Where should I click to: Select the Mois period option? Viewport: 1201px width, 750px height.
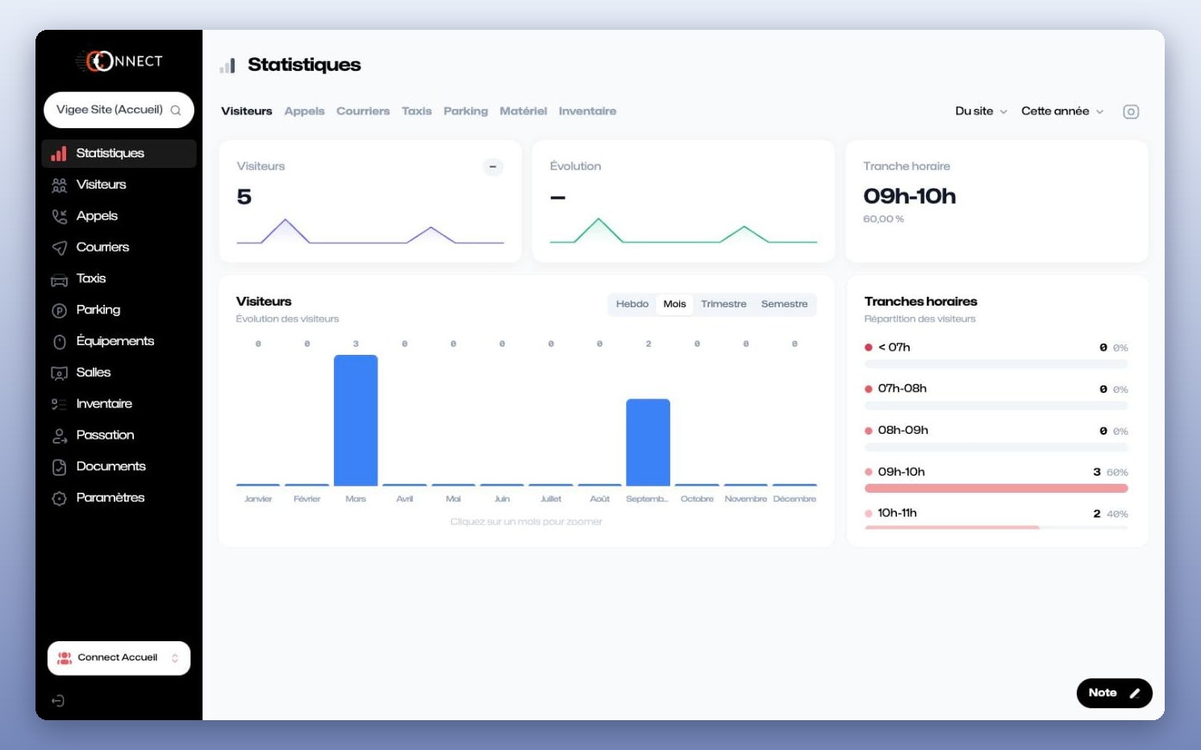tap(674, 304)
